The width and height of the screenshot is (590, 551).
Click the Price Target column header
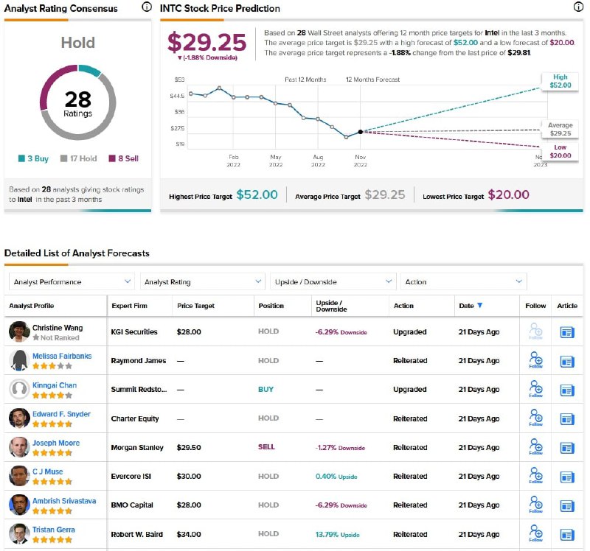click(x=195, y=306)
